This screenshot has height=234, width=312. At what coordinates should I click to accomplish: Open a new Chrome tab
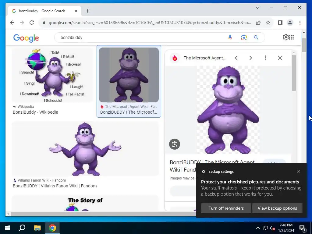coord(88,11)
